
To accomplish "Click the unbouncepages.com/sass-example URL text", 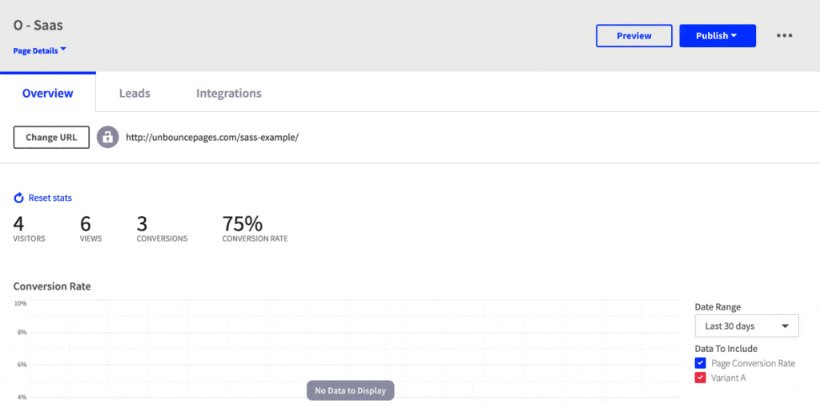I will [211, 138].
